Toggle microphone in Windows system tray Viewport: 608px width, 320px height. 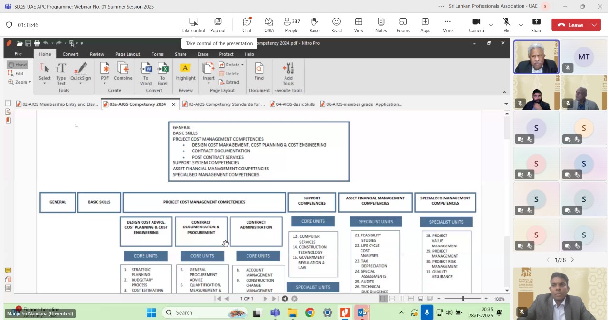(427, 312)
